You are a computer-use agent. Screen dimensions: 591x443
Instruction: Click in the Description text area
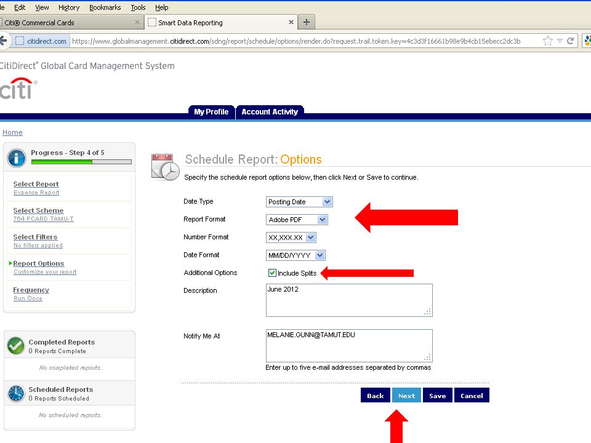[x=349, y=300]
